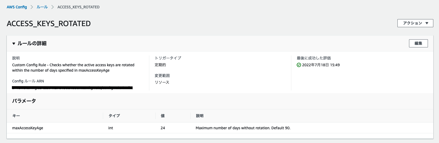Click the 2022年7月18日 15:49 evaluation timestamp
This screenshot has width=439, height=143.
pos(321,65)
